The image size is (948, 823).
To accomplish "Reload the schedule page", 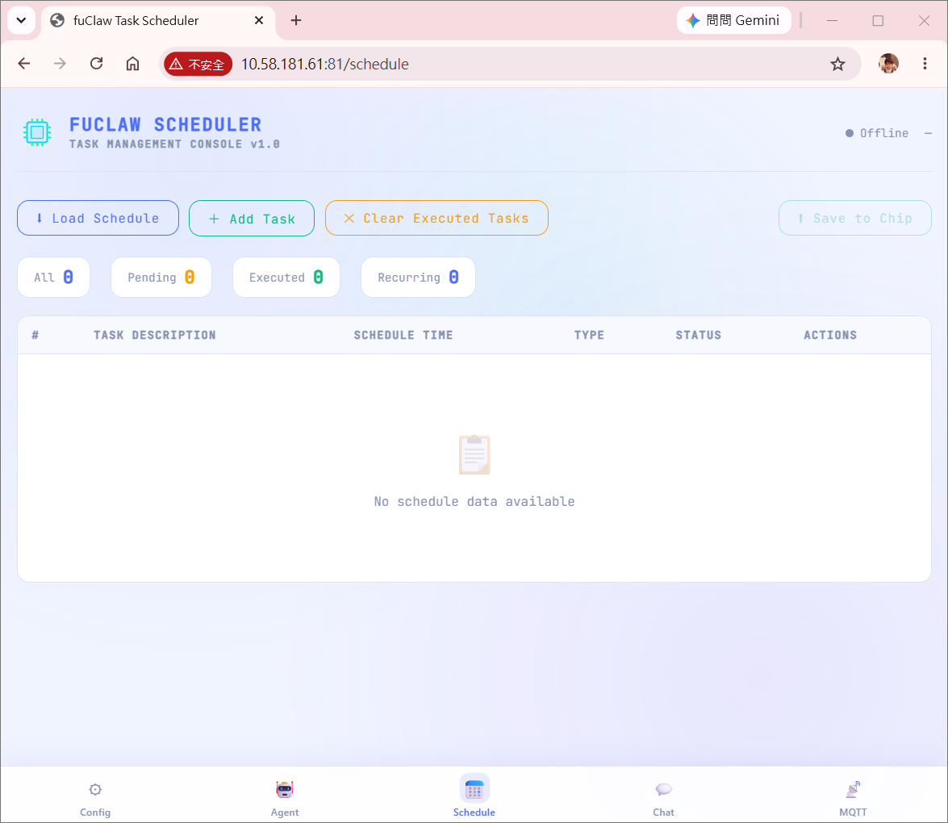I will click(97, 64).
